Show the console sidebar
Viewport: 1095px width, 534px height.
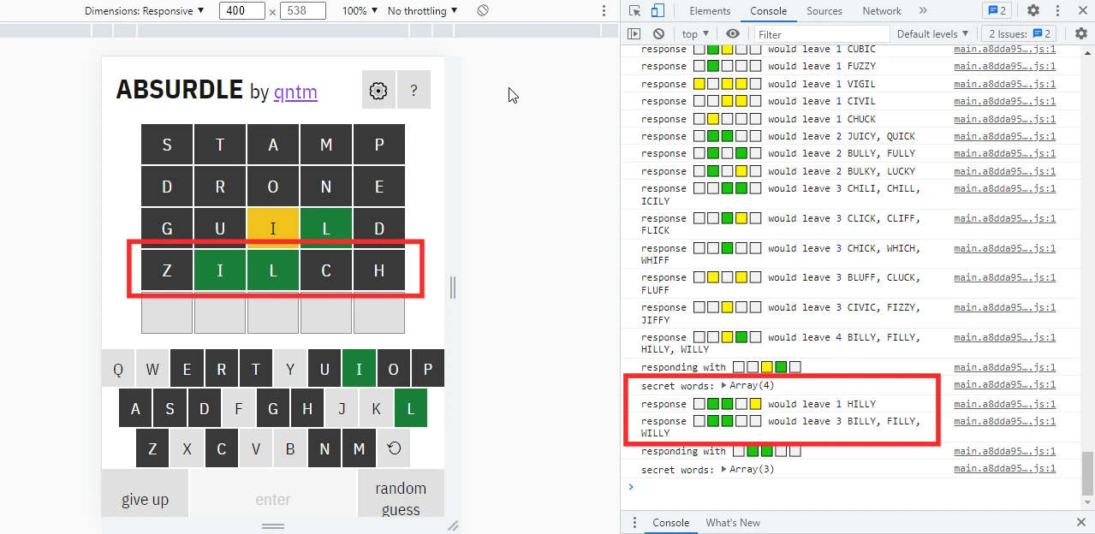[634, 34]
